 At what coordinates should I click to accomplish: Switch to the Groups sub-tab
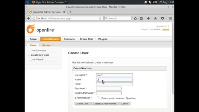(x=46, y=45)
